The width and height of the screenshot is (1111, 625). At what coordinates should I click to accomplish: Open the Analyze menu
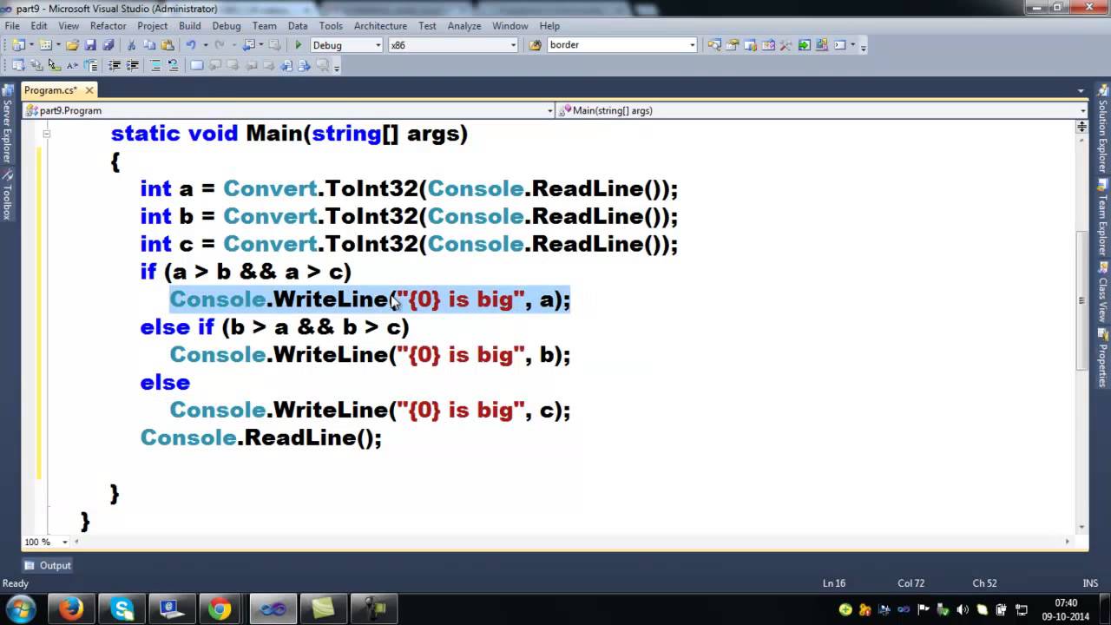click(464, 26)
